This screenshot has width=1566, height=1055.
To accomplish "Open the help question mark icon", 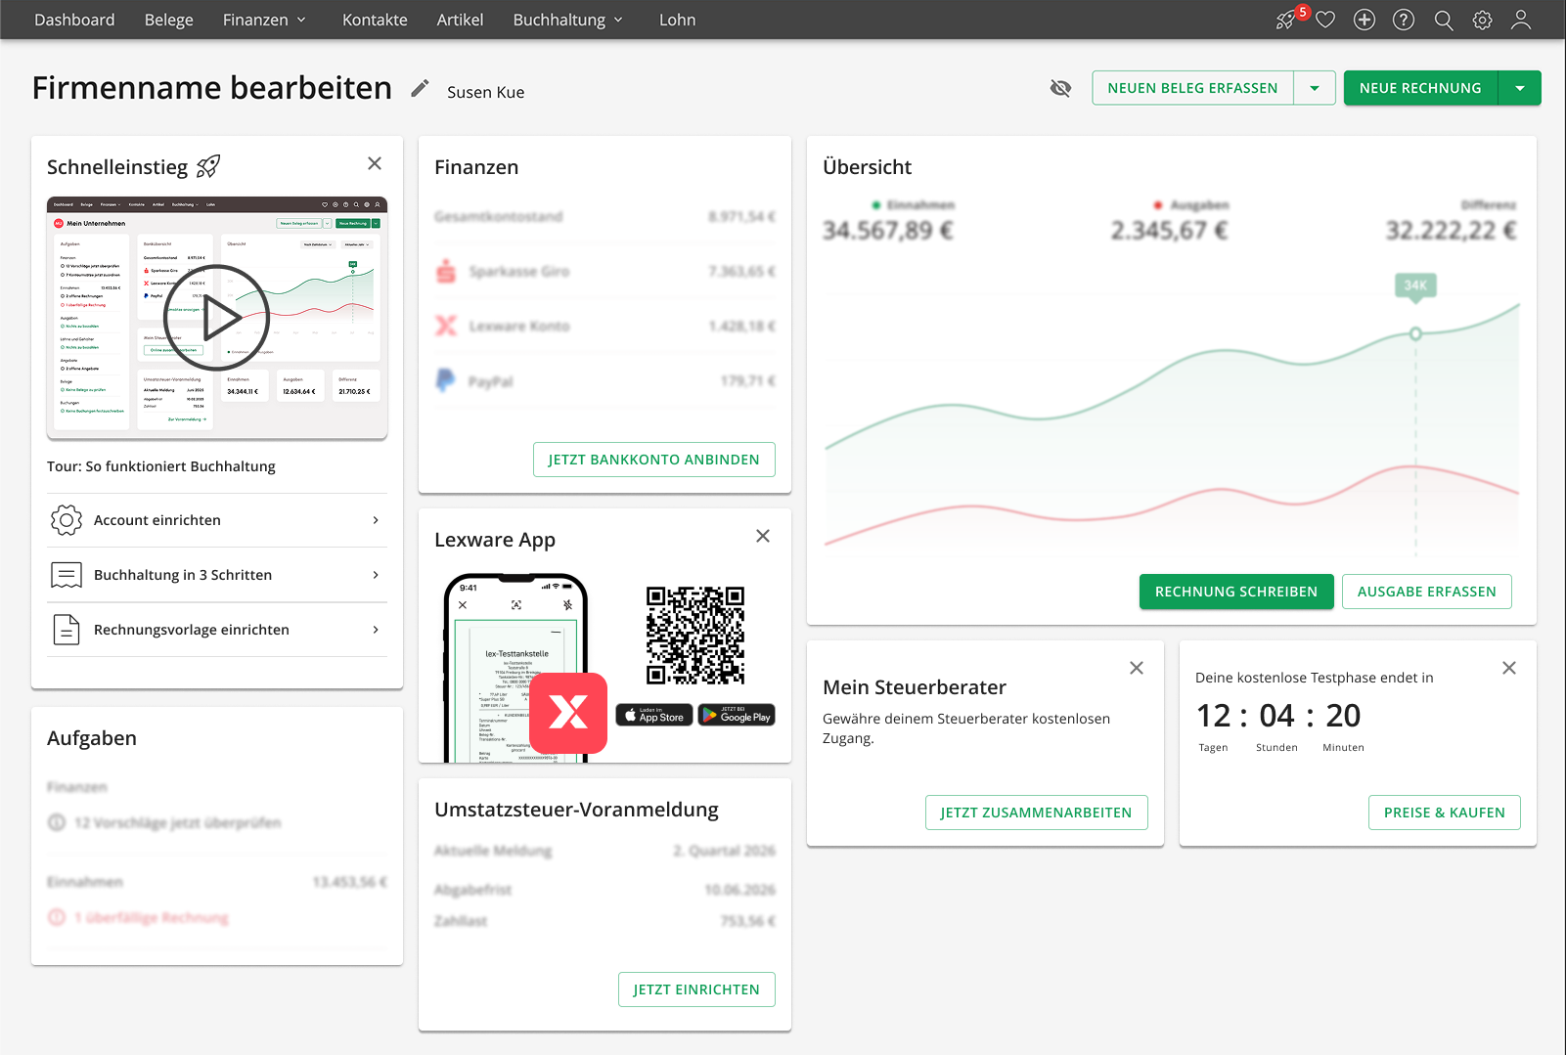I will (x=1404, y=20).
